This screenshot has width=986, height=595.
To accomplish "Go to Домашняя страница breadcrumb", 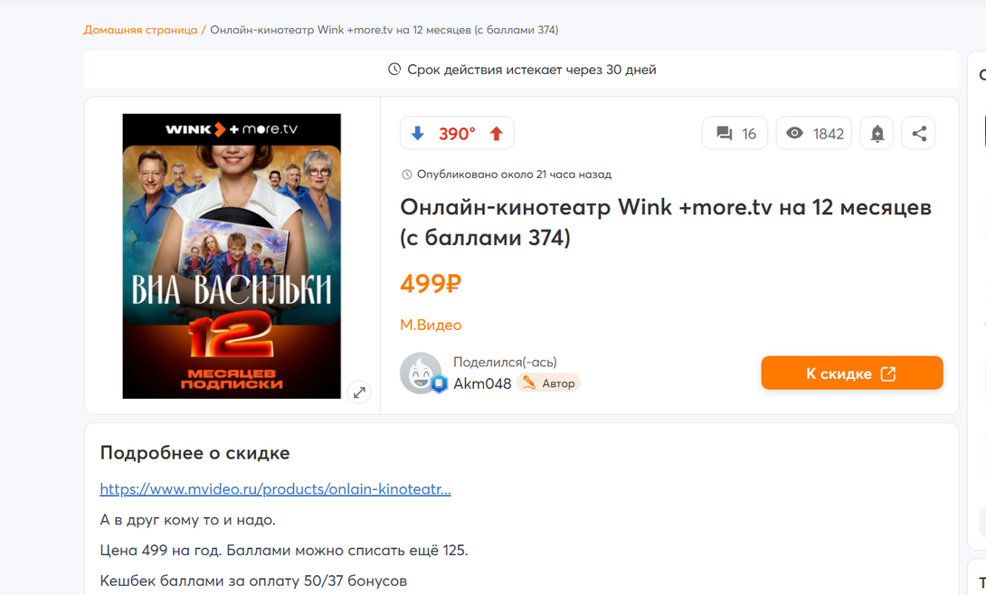I will [140, 30].
